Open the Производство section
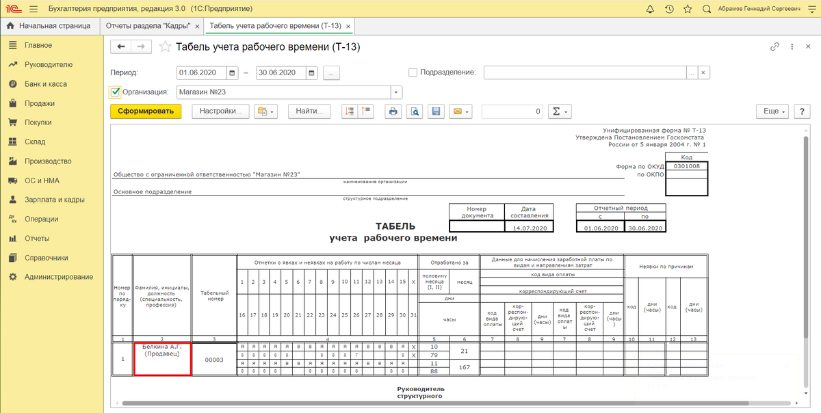 (x=51, y=161)
